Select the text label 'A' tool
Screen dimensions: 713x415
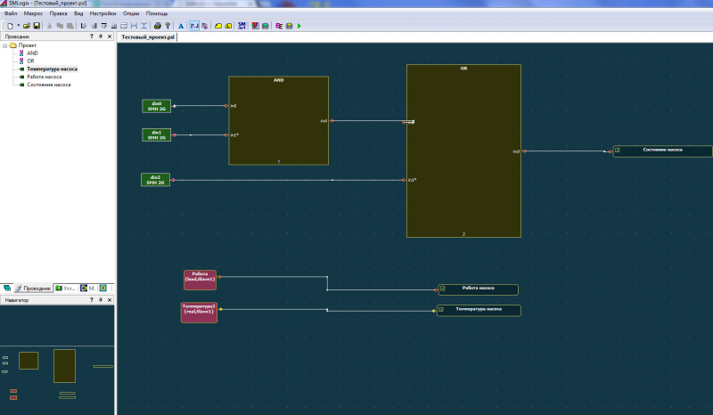point(181,26)
